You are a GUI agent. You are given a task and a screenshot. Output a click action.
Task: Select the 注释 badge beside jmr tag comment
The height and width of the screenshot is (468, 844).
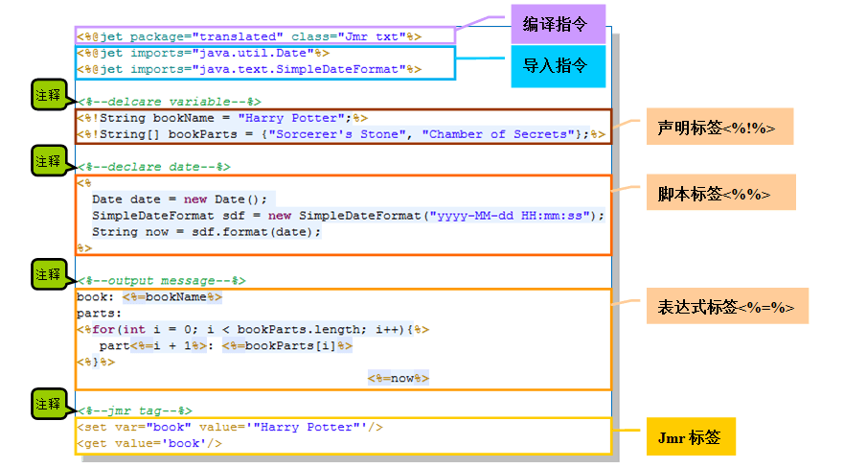(48, 404)
